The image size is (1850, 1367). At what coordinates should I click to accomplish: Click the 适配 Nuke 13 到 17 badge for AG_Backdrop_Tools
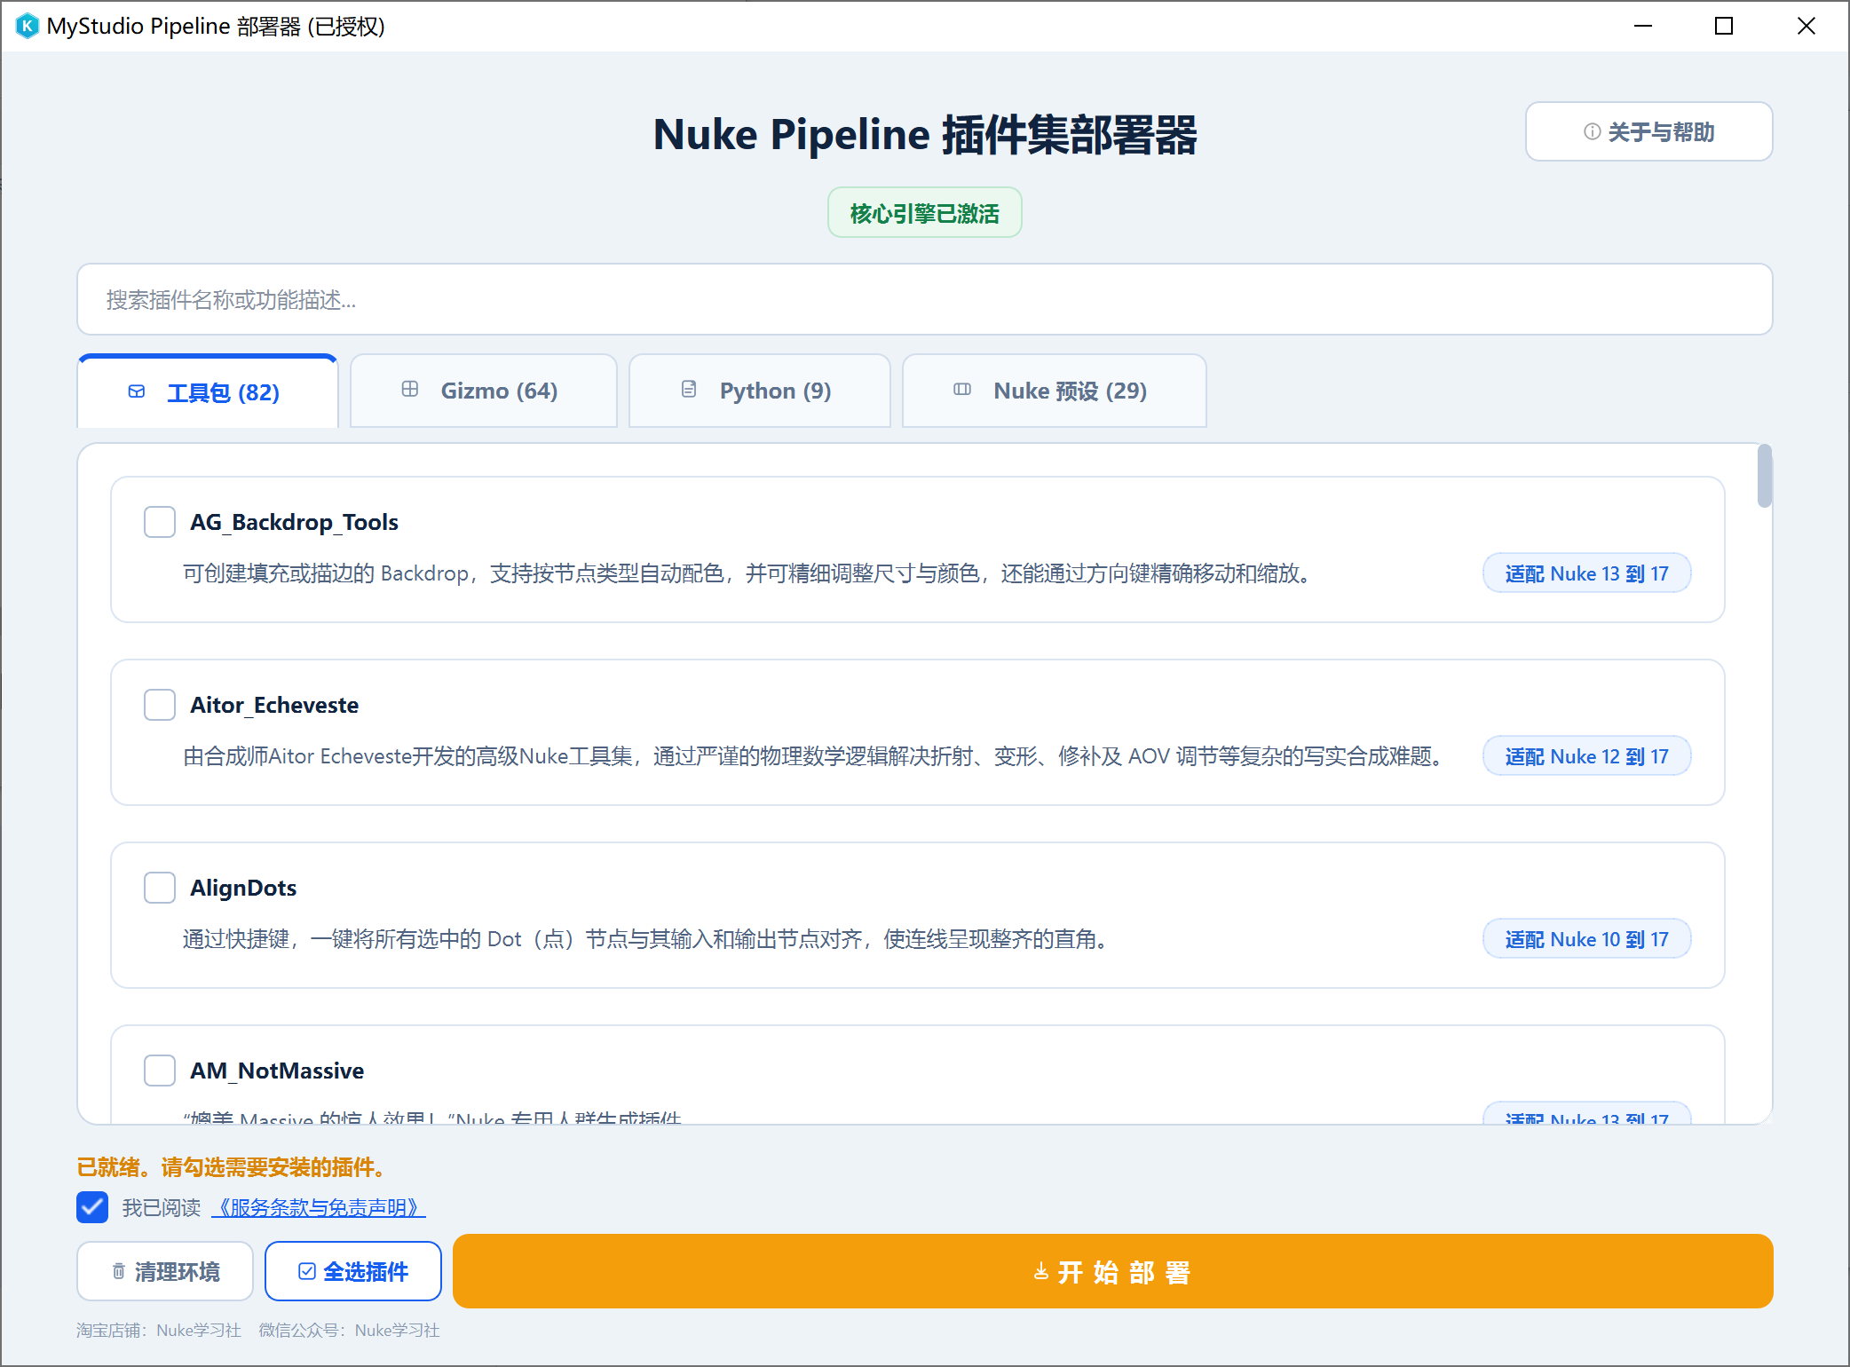tap(1587, 573)
